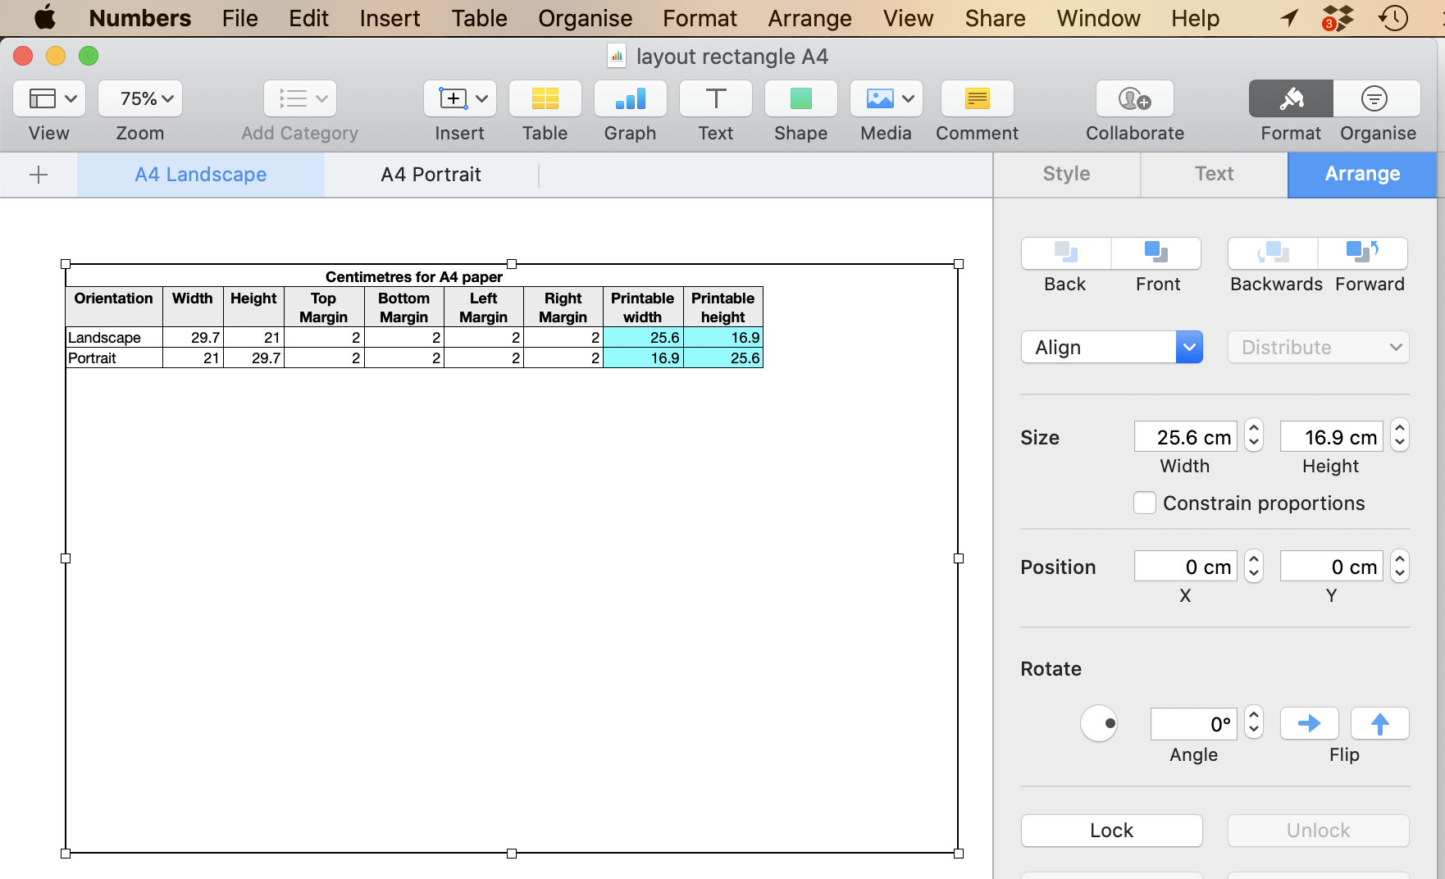This screenshot has height=879, width=1445.
Task: Select the Landscape Printable width cell 25.6
Action: (643, 337)
